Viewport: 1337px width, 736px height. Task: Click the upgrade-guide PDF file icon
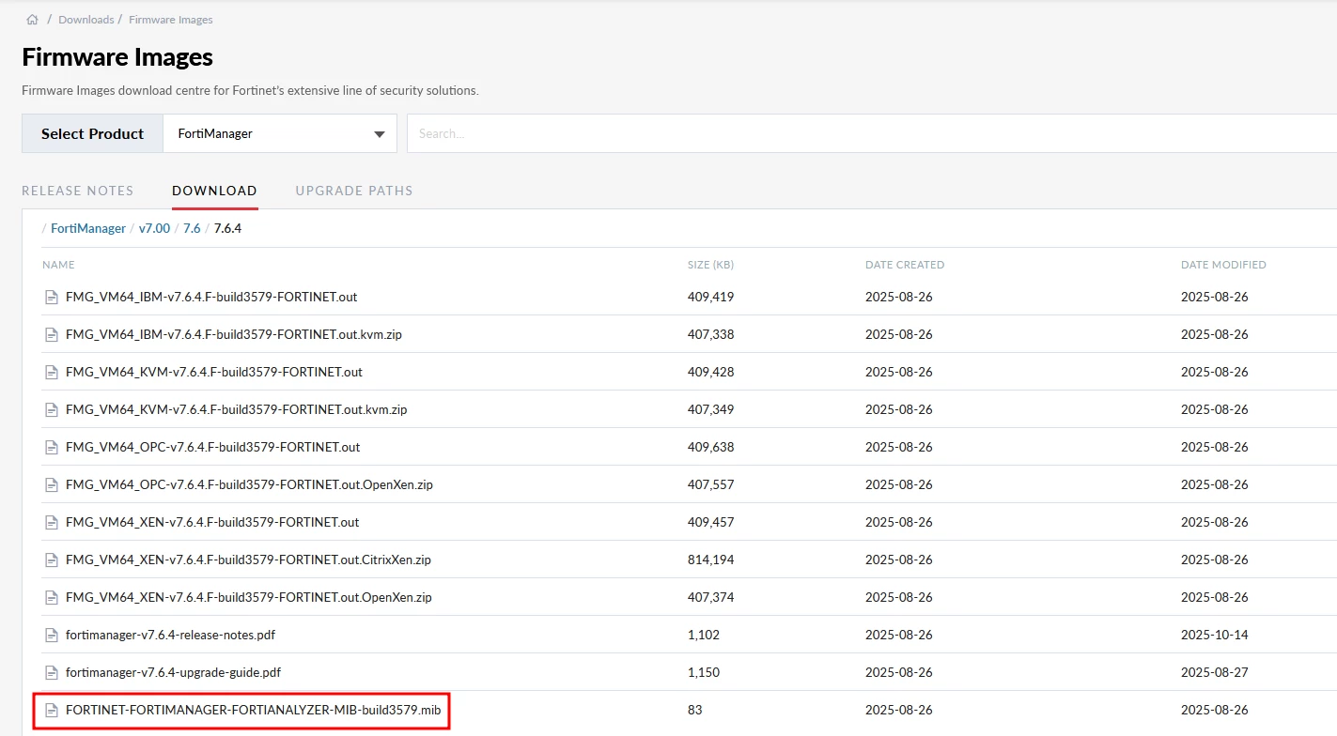pyautogui.click(x=52, y=672)
